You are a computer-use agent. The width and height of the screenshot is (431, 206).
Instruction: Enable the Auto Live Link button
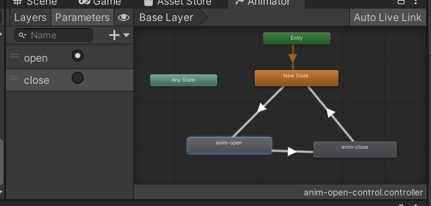point(387,18)
